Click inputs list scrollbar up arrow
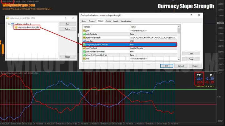 [x=179, y=26]
